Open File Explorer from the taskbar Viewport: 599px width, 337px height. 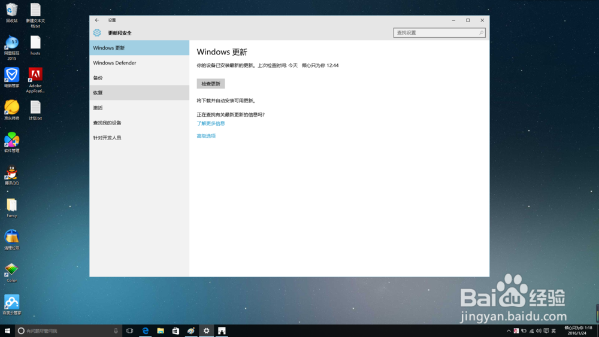[161, 331]
